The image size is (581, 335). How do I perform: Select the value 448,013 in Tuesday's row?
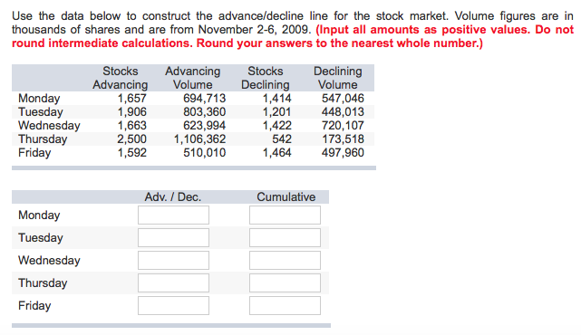coord(343,111)
